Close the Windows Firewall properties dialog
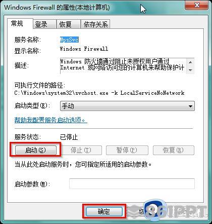The width and height of the screenshot is (212, 224). 196,6
